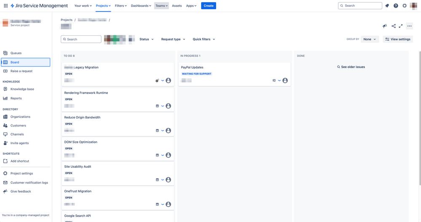Click the feedback megaphone icon above board

point(385,26)
